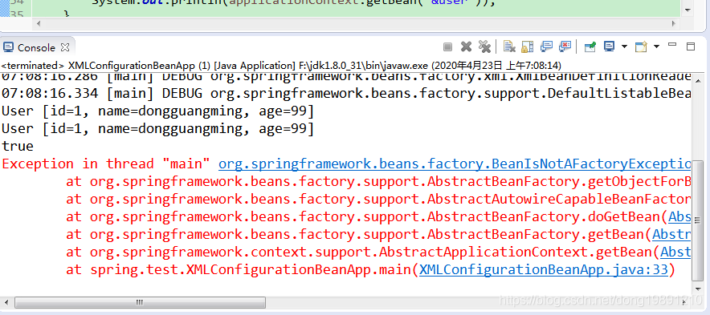Open the Open Console dropdown arrow
Screen dimensions: 710x315
point(656,46)
